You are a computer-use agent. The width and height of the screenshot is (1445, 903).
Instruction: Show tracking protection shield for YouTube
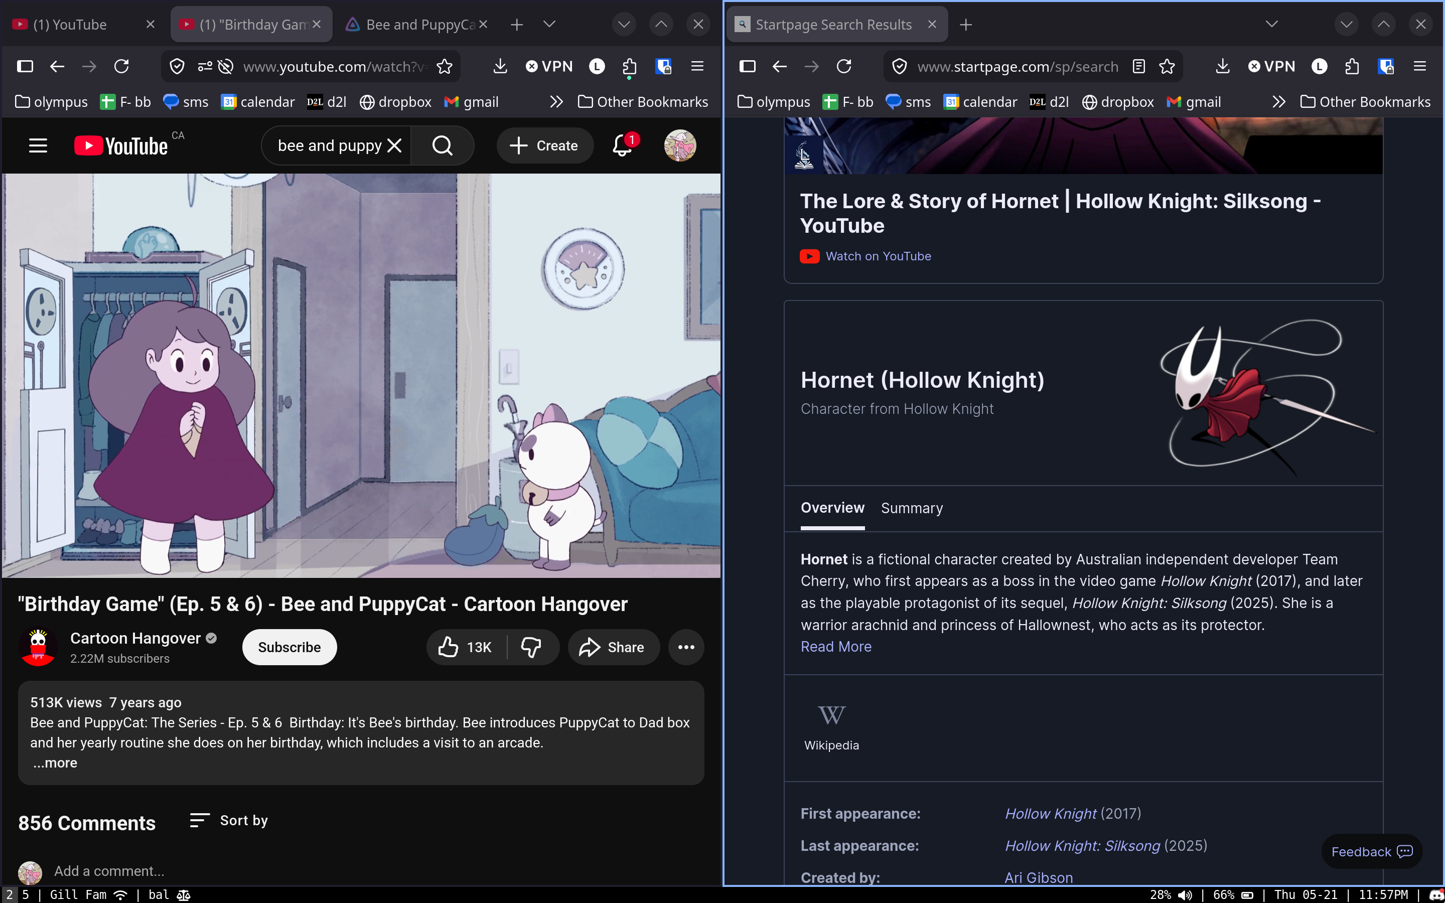pos(177,66)
